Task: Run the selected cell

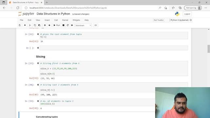Action: (x=57, y=25)
